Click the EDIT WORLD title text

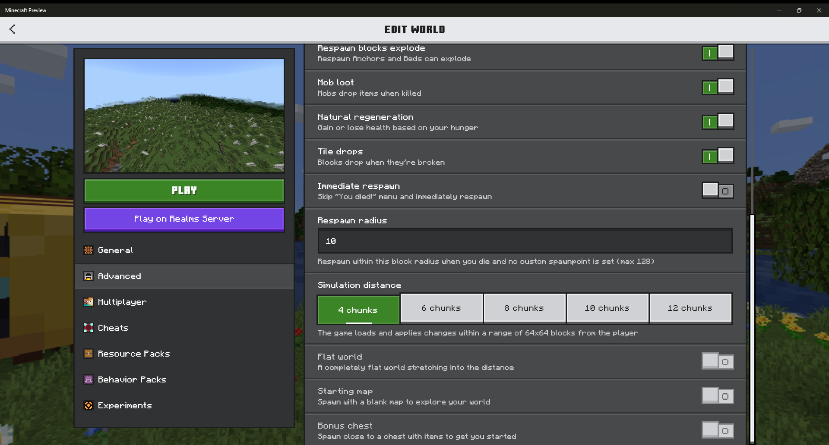point(414,29)
